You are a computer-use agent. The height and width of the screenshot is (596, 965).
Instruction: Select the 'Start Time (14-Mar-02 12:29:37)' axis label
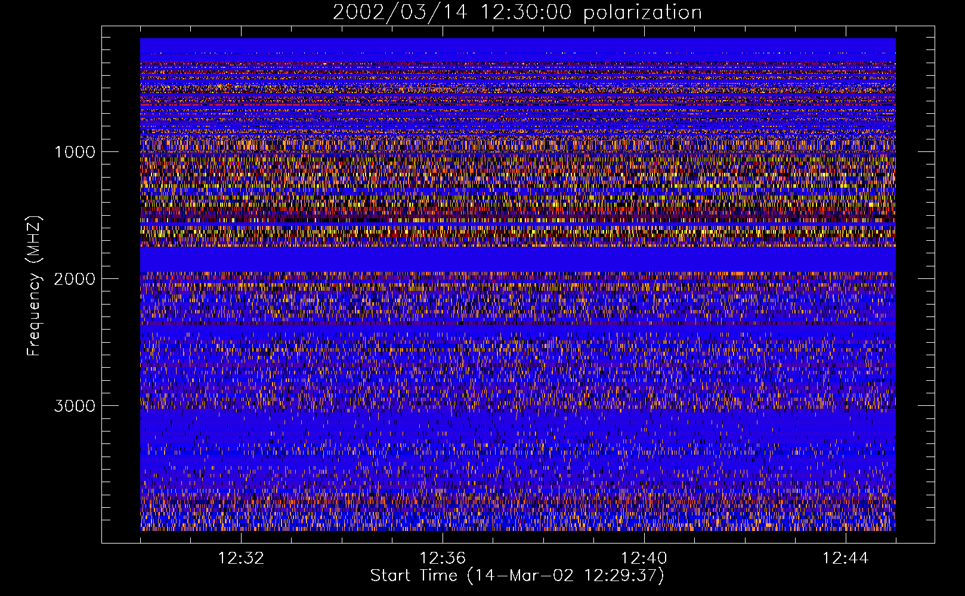tap(517, 576)
